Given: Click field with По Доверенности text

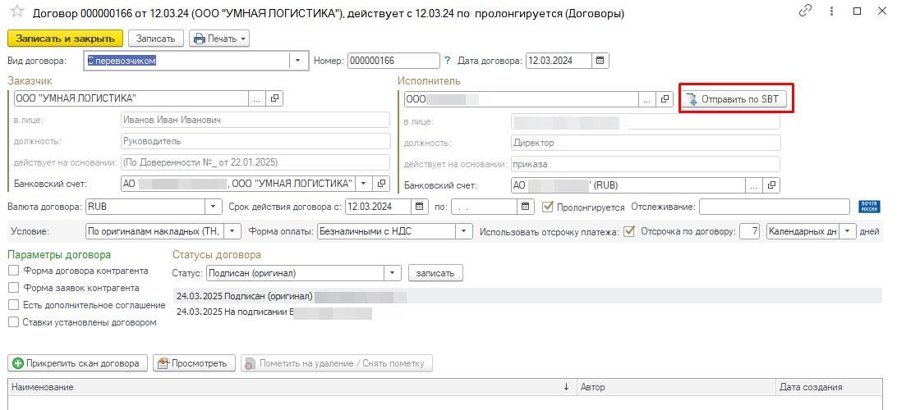Looking at the screenshot, I should tap(255, 162).
